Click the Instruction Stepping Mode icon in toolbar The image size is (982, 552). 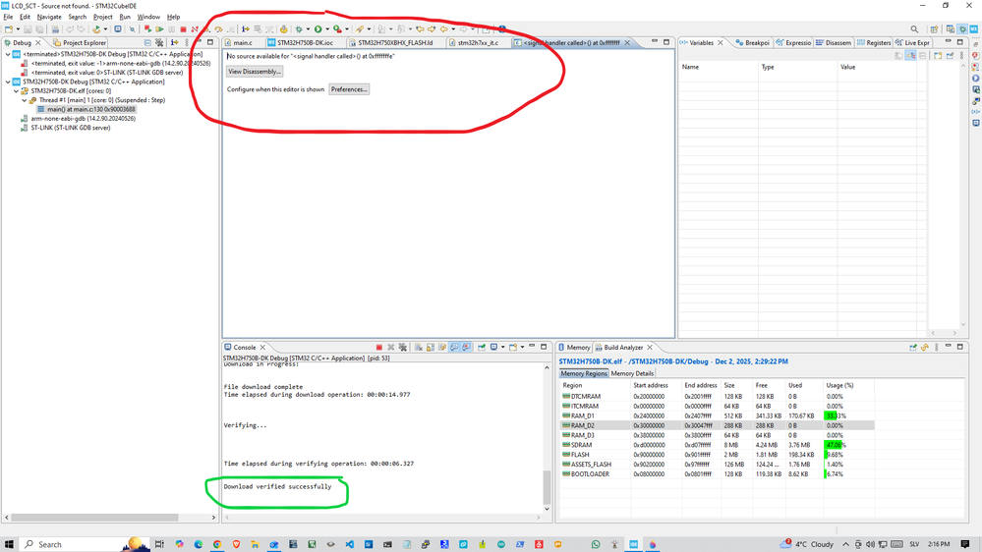point(246,28)
